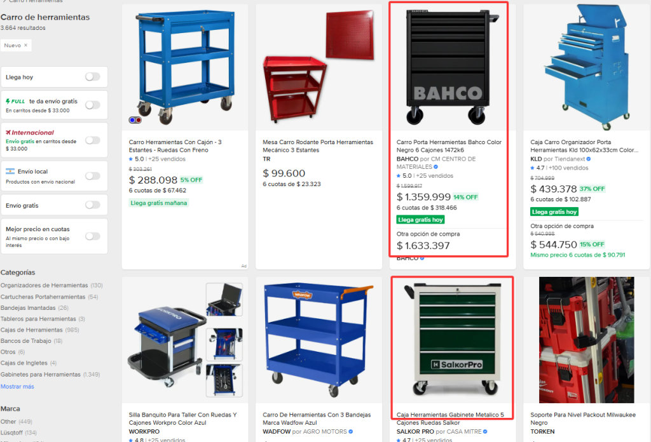Open Gabinetes para Herramientas category
Screen dimensions: 651x442
click(x=40, y=375)
